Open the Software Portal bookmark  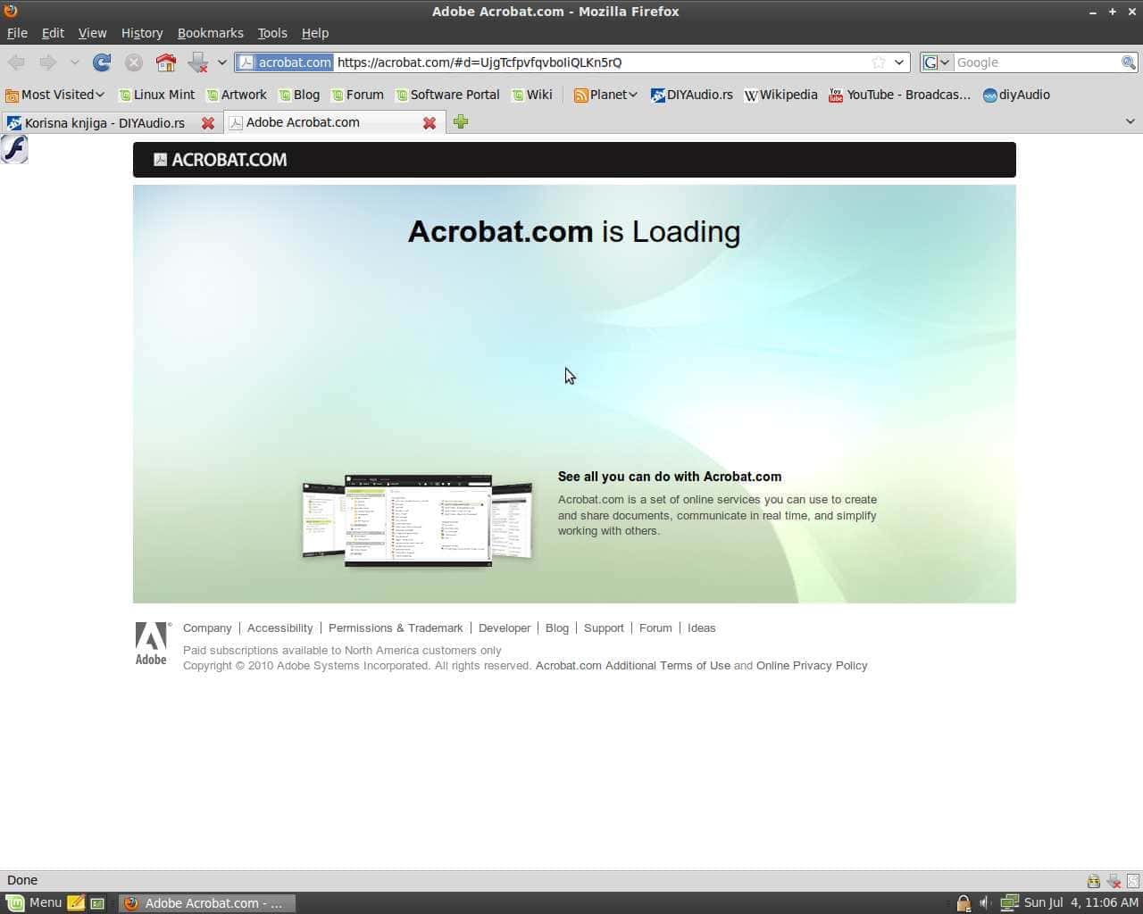click(x=447, y=95)
